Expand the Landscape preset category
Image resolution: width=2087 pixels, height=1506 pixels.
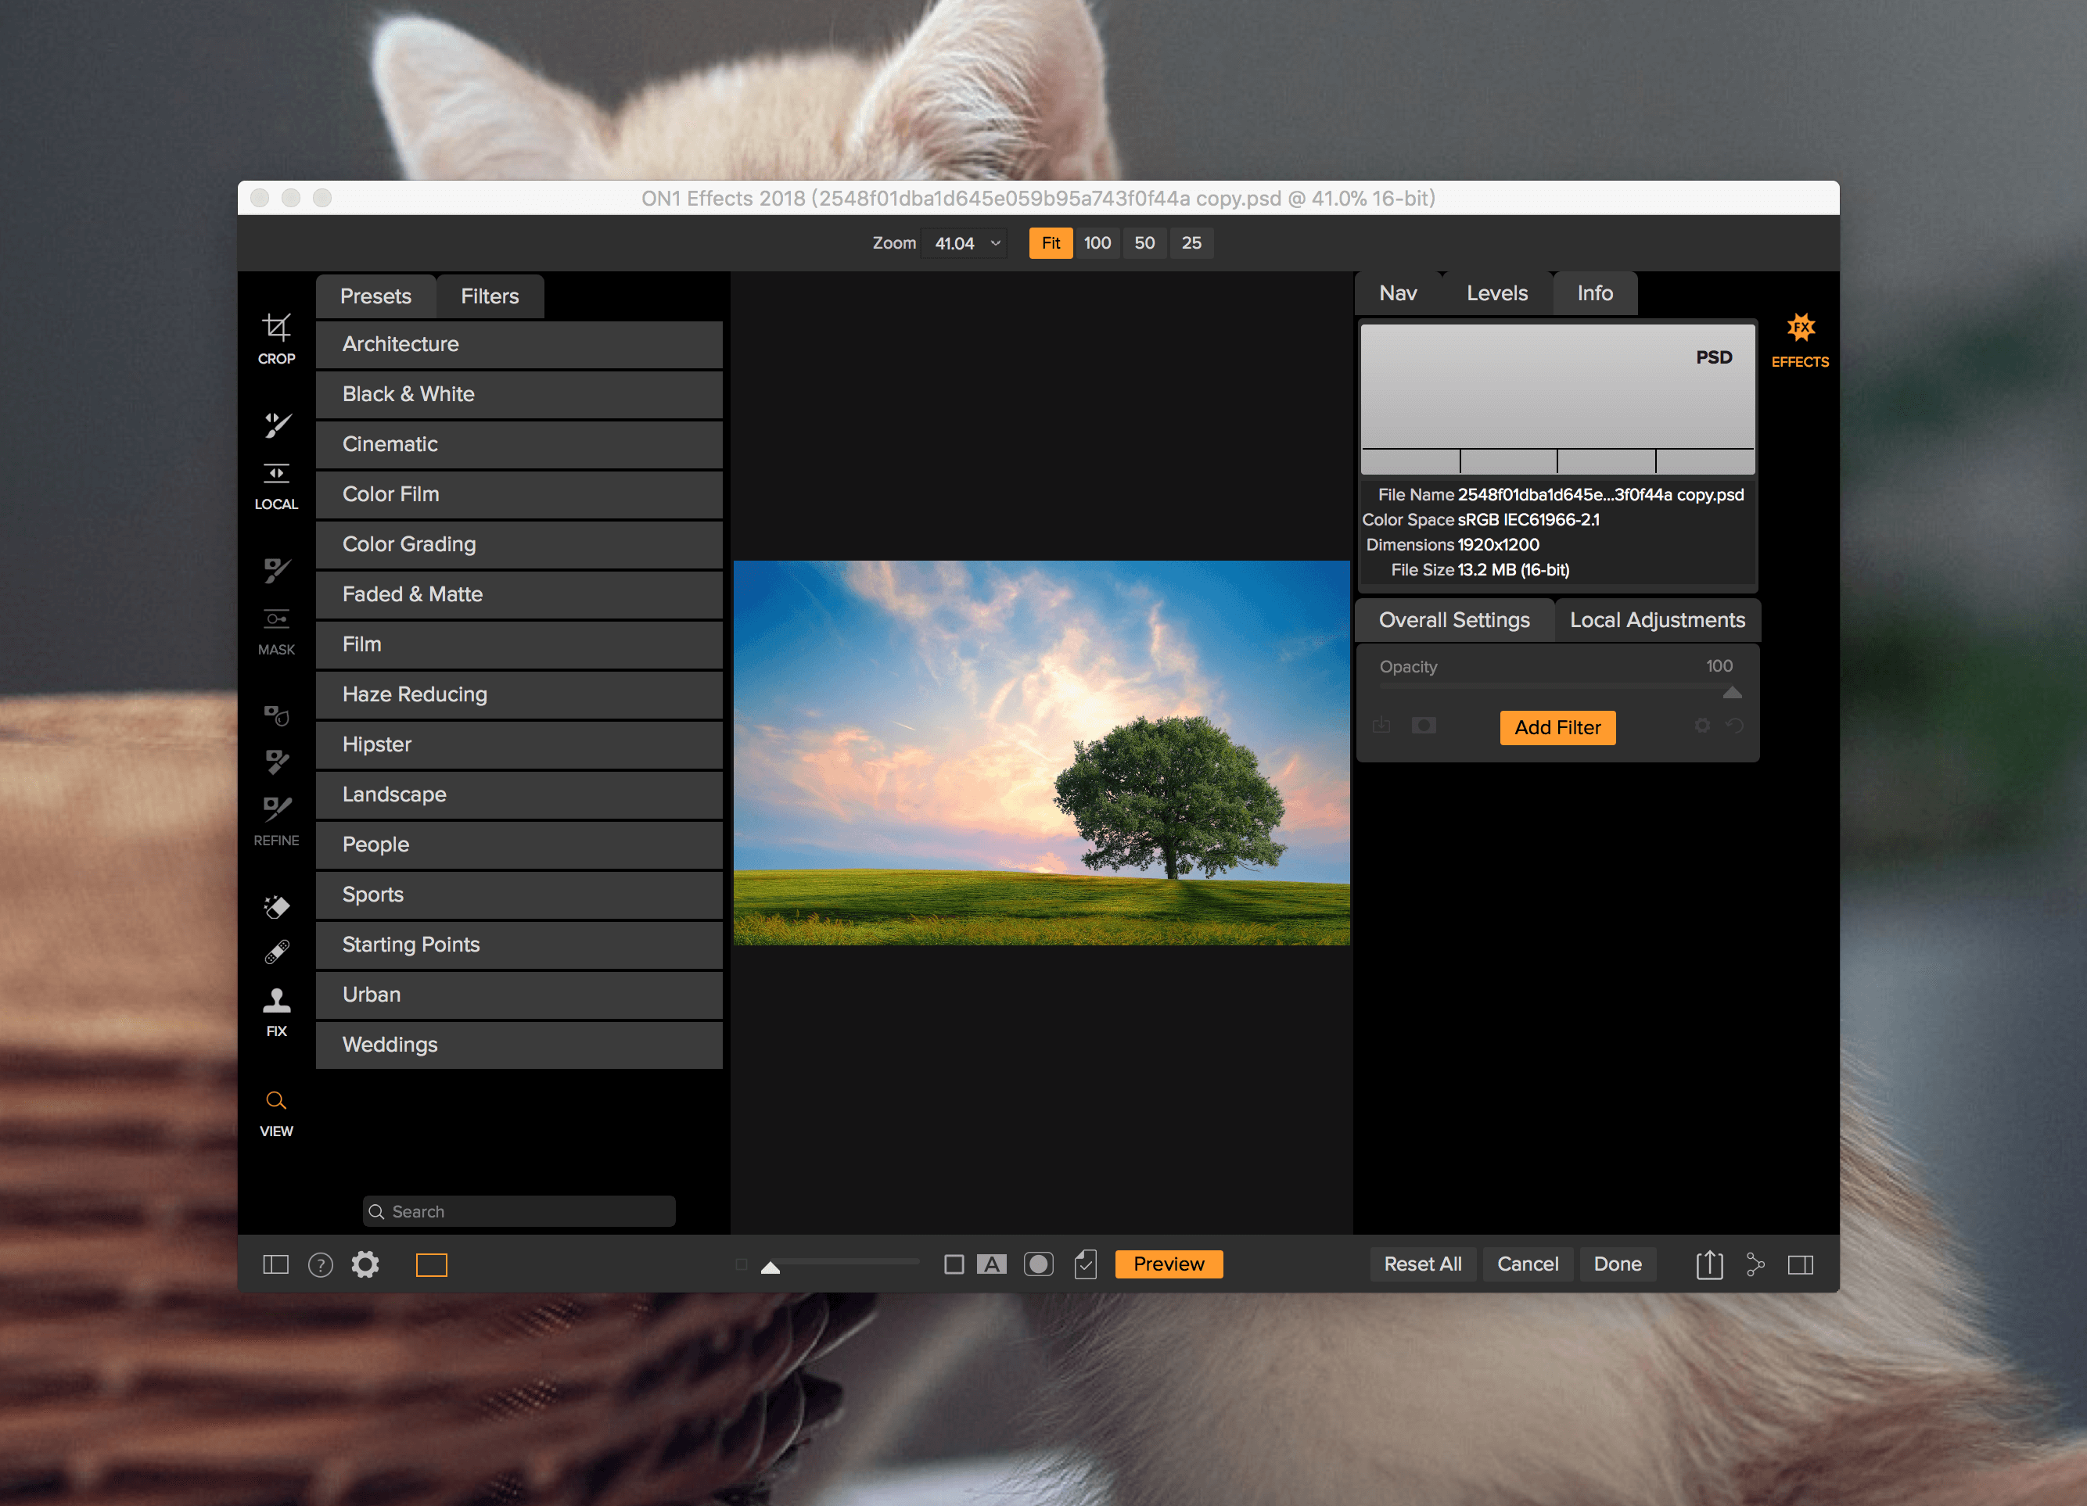click(519, 795)
